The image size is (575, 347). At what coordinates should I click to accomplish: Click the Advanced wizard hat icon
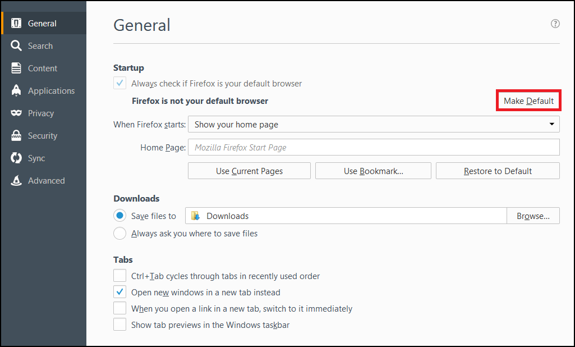(16, 180)
